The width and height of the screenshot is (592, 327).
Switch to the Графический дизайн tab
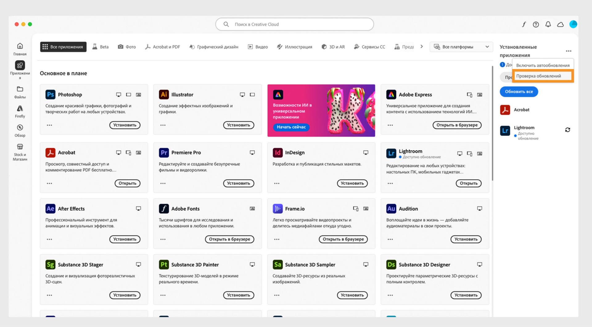(214, 47)
